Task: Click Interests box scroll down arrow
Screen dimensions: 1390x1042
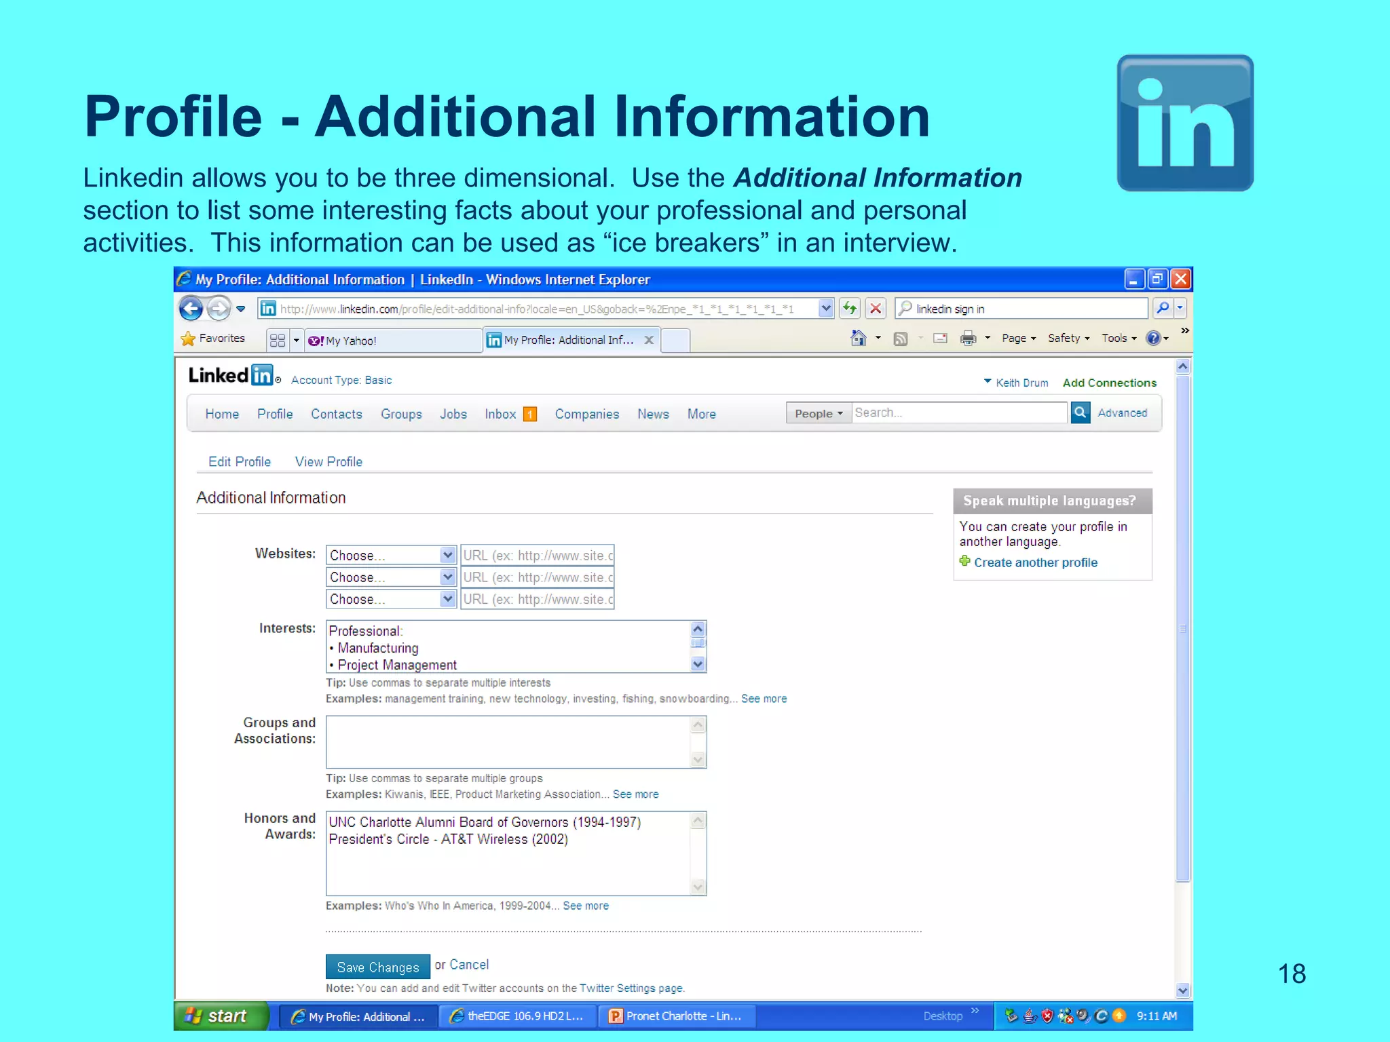Action: (698, 663)
